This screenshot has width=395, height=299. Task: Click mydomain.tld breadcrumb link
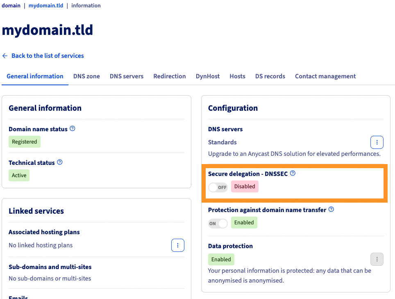pos(46,6)
